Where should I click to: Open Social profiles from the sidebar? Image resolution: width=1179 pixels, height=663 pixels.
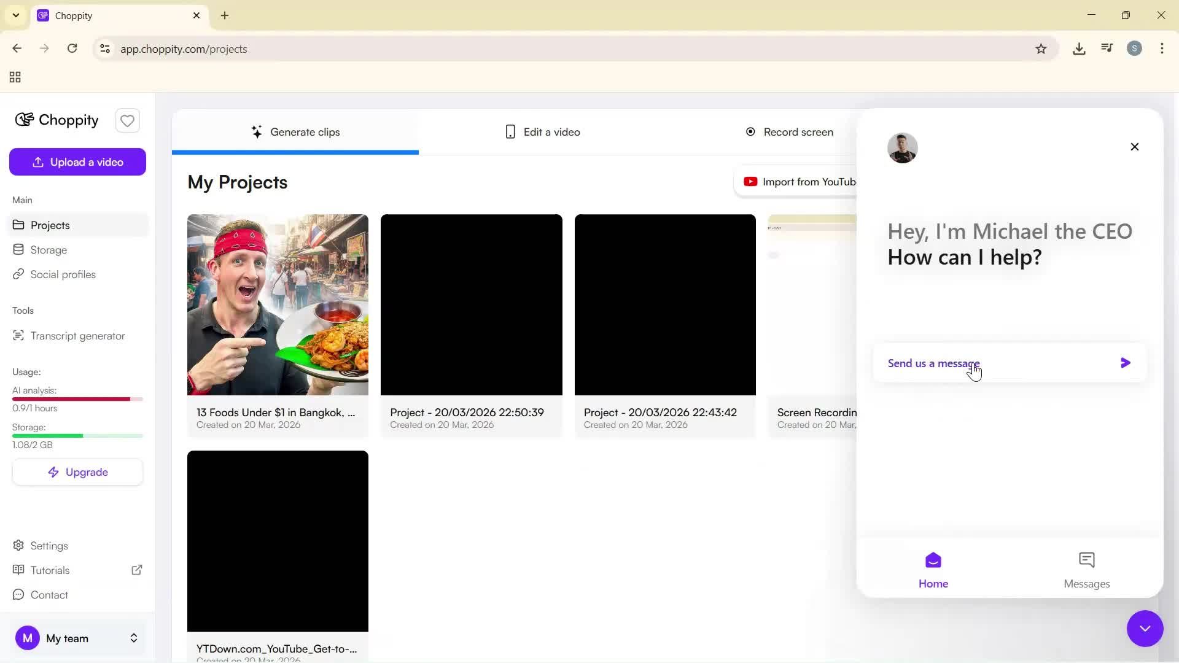63,274
